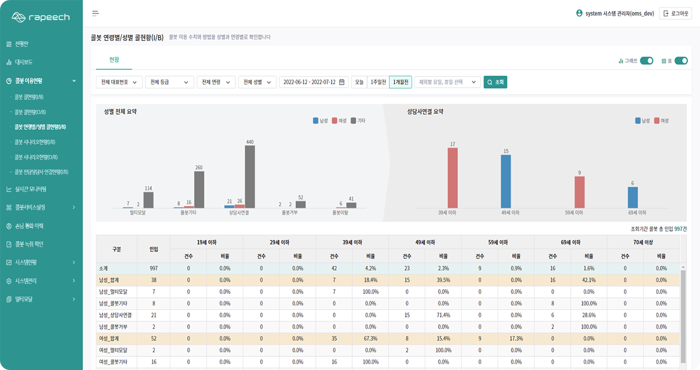Click the 콜봇서비스설정 icon in the sidebar
The width and height of the screenshot is (700, 370).
point(9,207)
